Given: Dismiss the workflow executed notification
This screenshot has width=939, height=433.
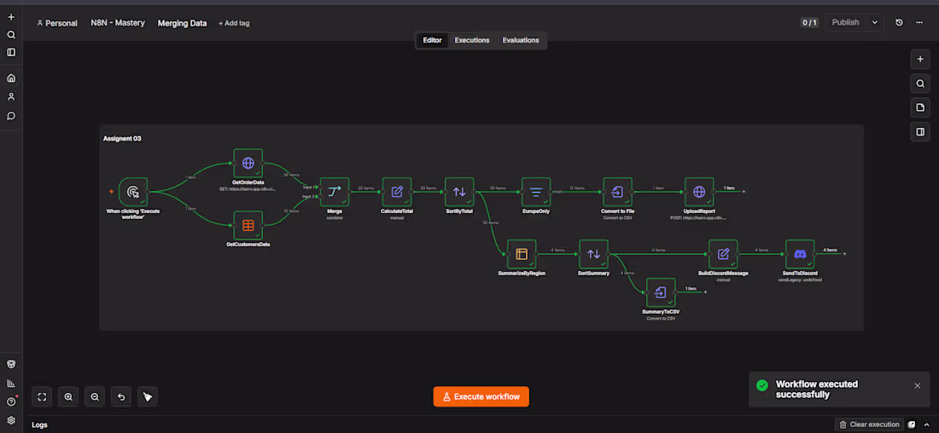Looking at the screenshot, I should [x=918, y=386].
